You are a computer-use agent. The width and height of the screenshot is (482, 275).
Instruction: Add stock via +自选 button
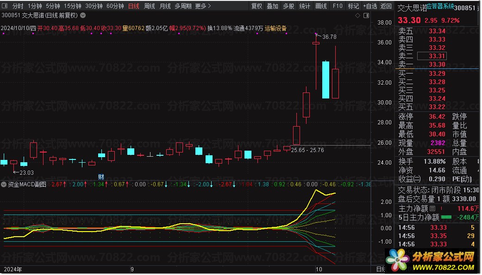point(370,6)
